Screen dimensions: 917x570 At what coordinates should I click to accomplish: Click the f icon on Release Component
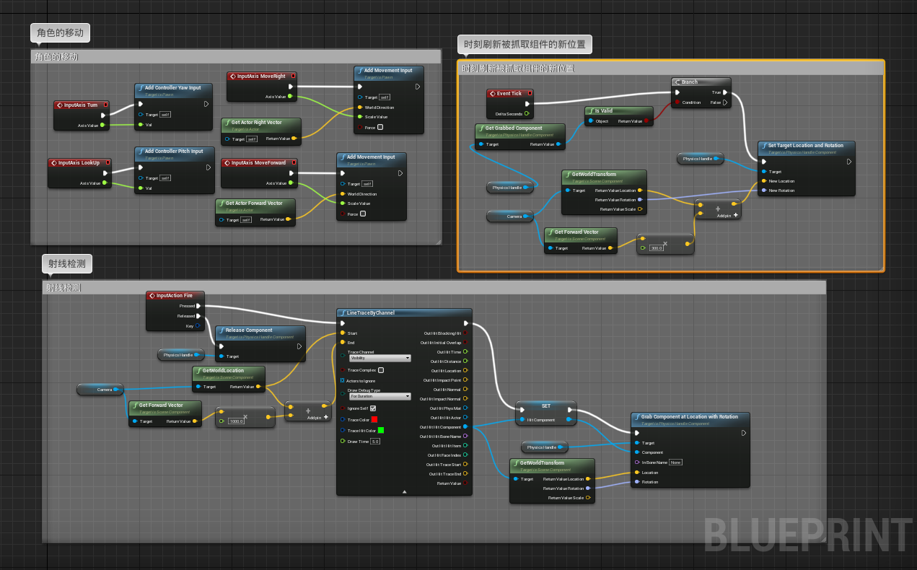[x=222, y=330]
